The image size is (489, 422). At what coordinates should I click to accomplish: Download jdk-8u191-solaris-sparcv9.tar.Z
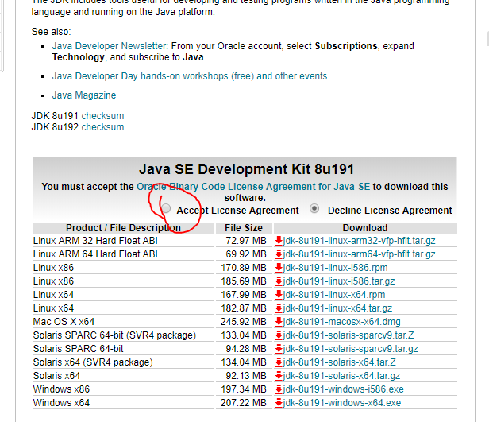click(348, 335)
